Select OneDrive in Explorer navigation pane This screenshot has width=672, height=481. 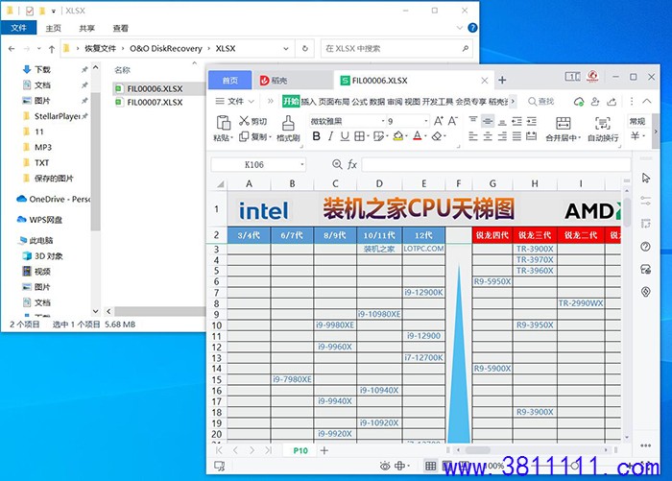point(53,199)
